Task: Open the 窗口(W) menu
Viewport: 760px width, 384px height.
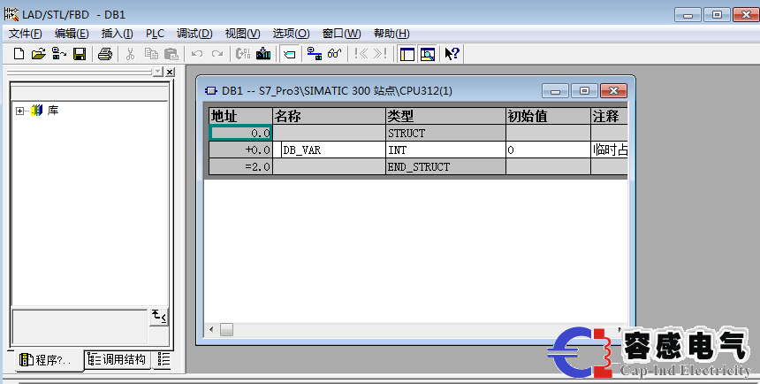Action: tap(342, 34)
